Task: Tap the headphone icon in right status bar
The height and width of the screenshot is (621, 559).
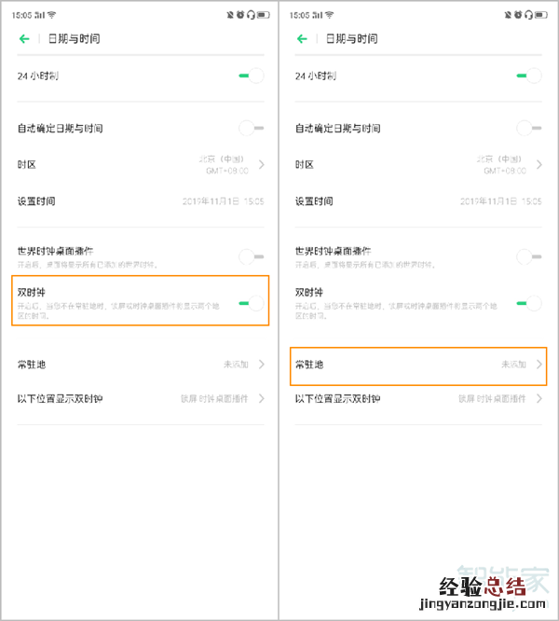Action: [528, 15]
